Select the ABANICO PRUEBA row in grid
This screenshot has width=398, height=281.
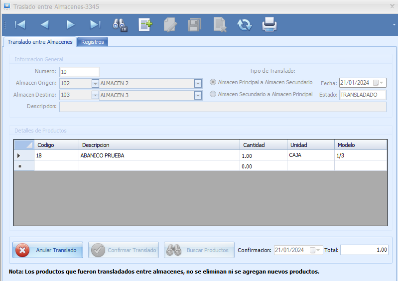[x=102, y=155]
